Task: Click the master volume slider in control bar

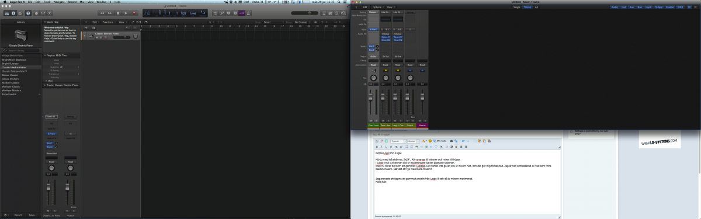Action: tap(304, 13)
